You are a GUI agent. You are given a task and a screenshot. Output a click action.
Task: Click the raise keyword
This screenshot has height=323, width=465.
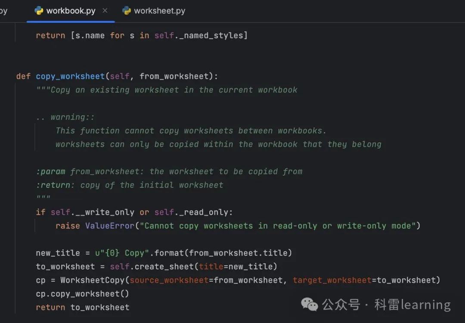coord(68,226)
